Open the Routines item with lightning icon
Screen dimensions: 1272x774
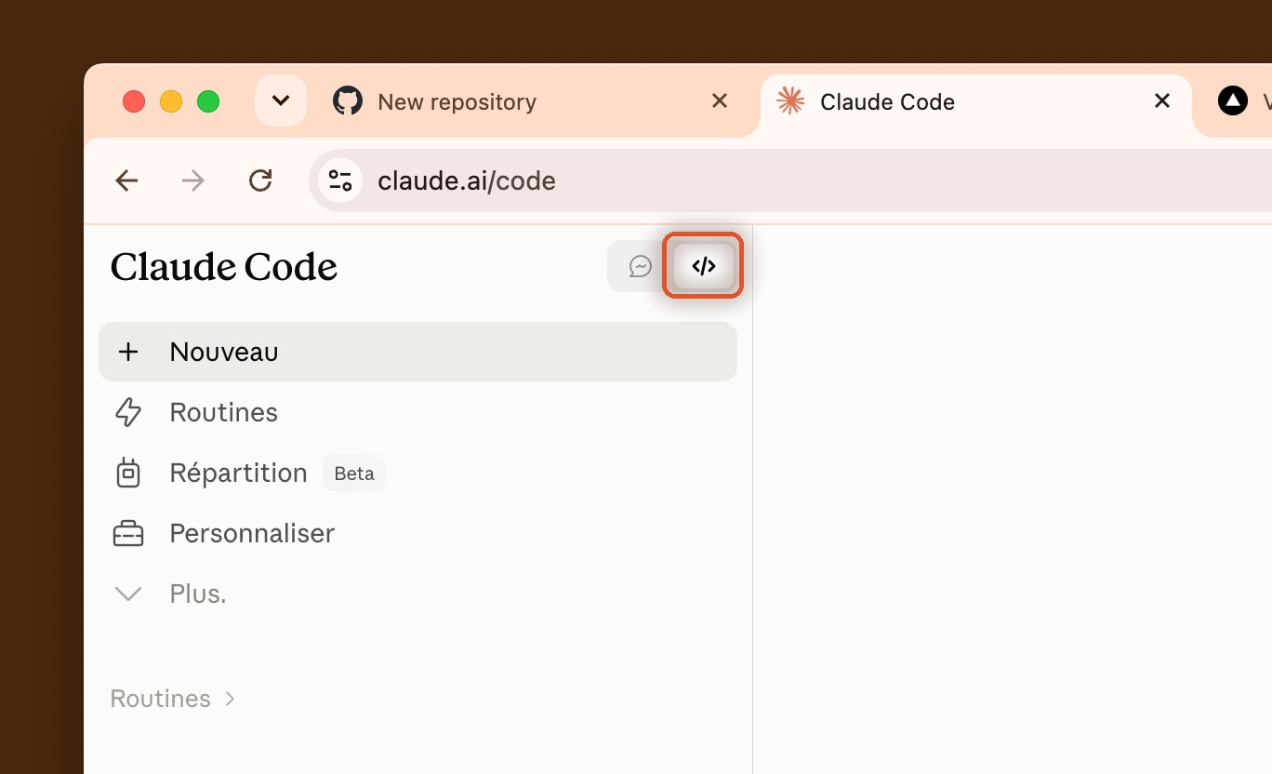coord(417,412)
